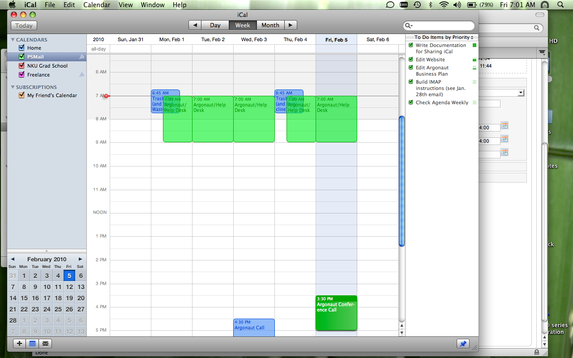Select the Argonaut Conference Call event

[x=336, y=313]
